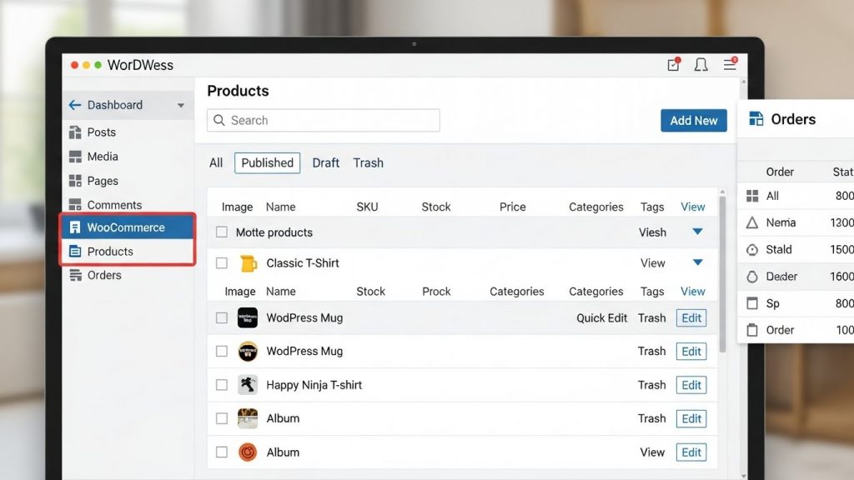Open the Media sidebar icon
The height and width of the screenshot is (480, 854).
click(x=75, y=157)
